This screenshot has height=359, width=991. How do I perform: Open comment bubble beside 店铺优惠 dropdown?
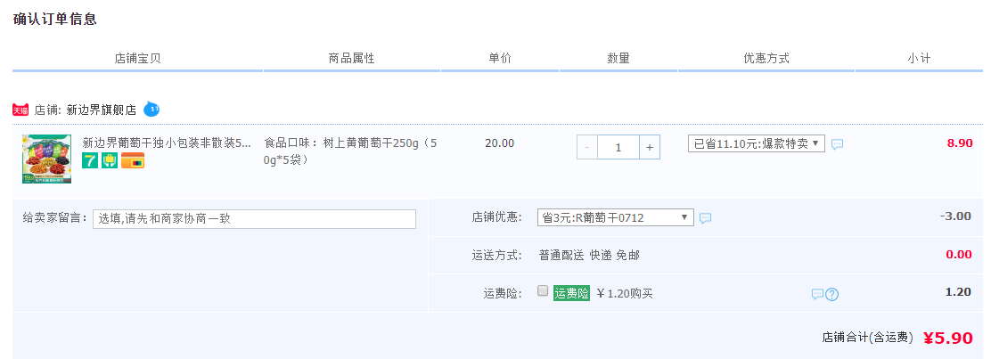coord(705,218)
